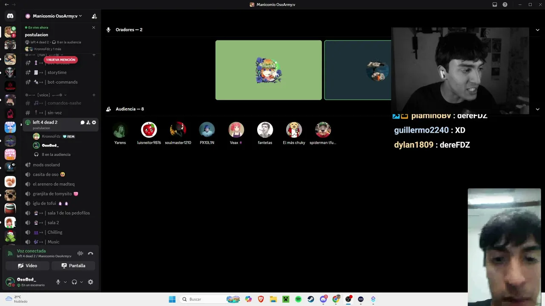
Task: Turn on camera with Video button
Action: click(x=27, y=266)
